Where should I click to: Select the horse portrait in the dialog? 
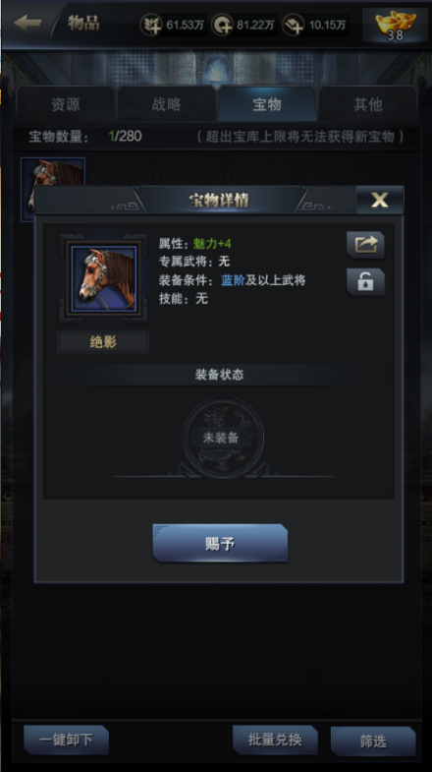coord(104,278)
